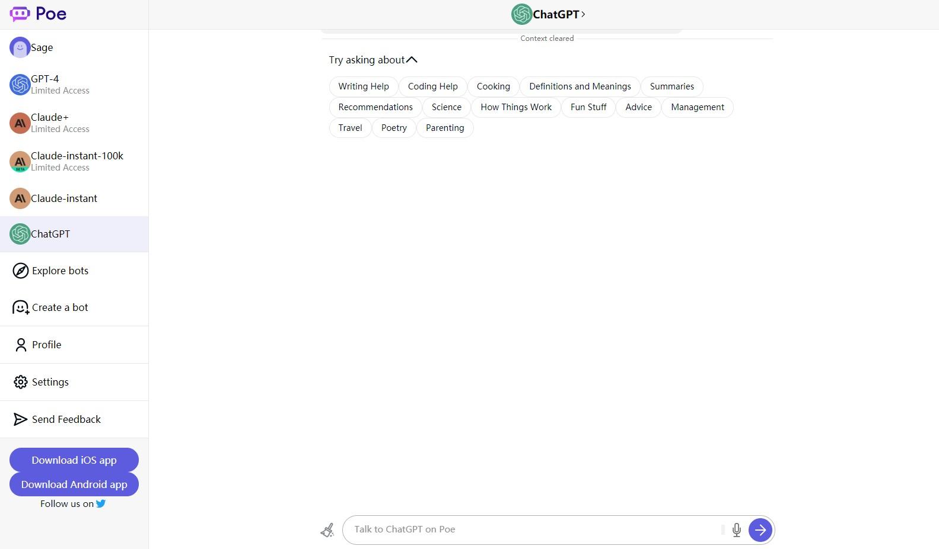
Task: Choose the Fun Stuff chip
Action: pos(588,107)
